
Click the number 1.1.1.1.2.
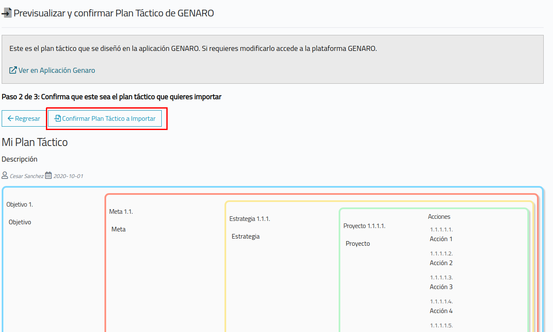[441, 254]
